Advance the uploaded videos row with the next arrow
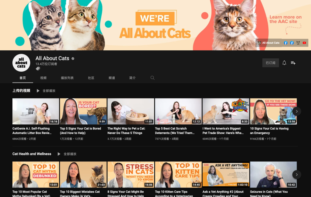The image size is (311, 197). pyautogui.click(x=297, y=112)
